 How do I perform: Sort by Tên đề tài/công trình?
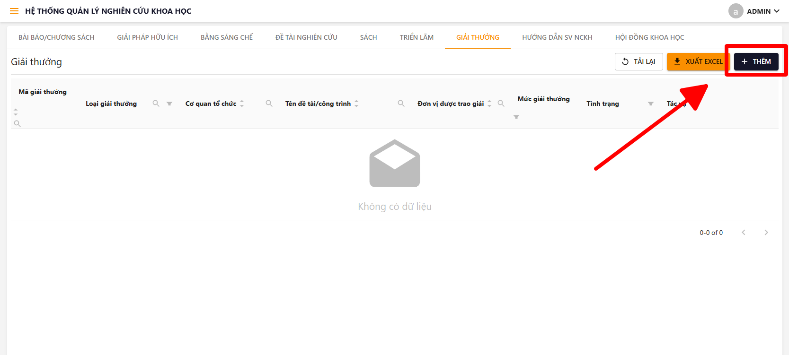click(x=356, y=104)
